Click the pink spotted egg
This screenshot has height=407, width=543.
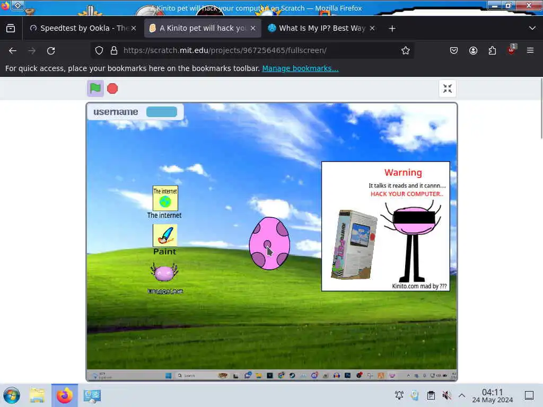pos(269,243)
